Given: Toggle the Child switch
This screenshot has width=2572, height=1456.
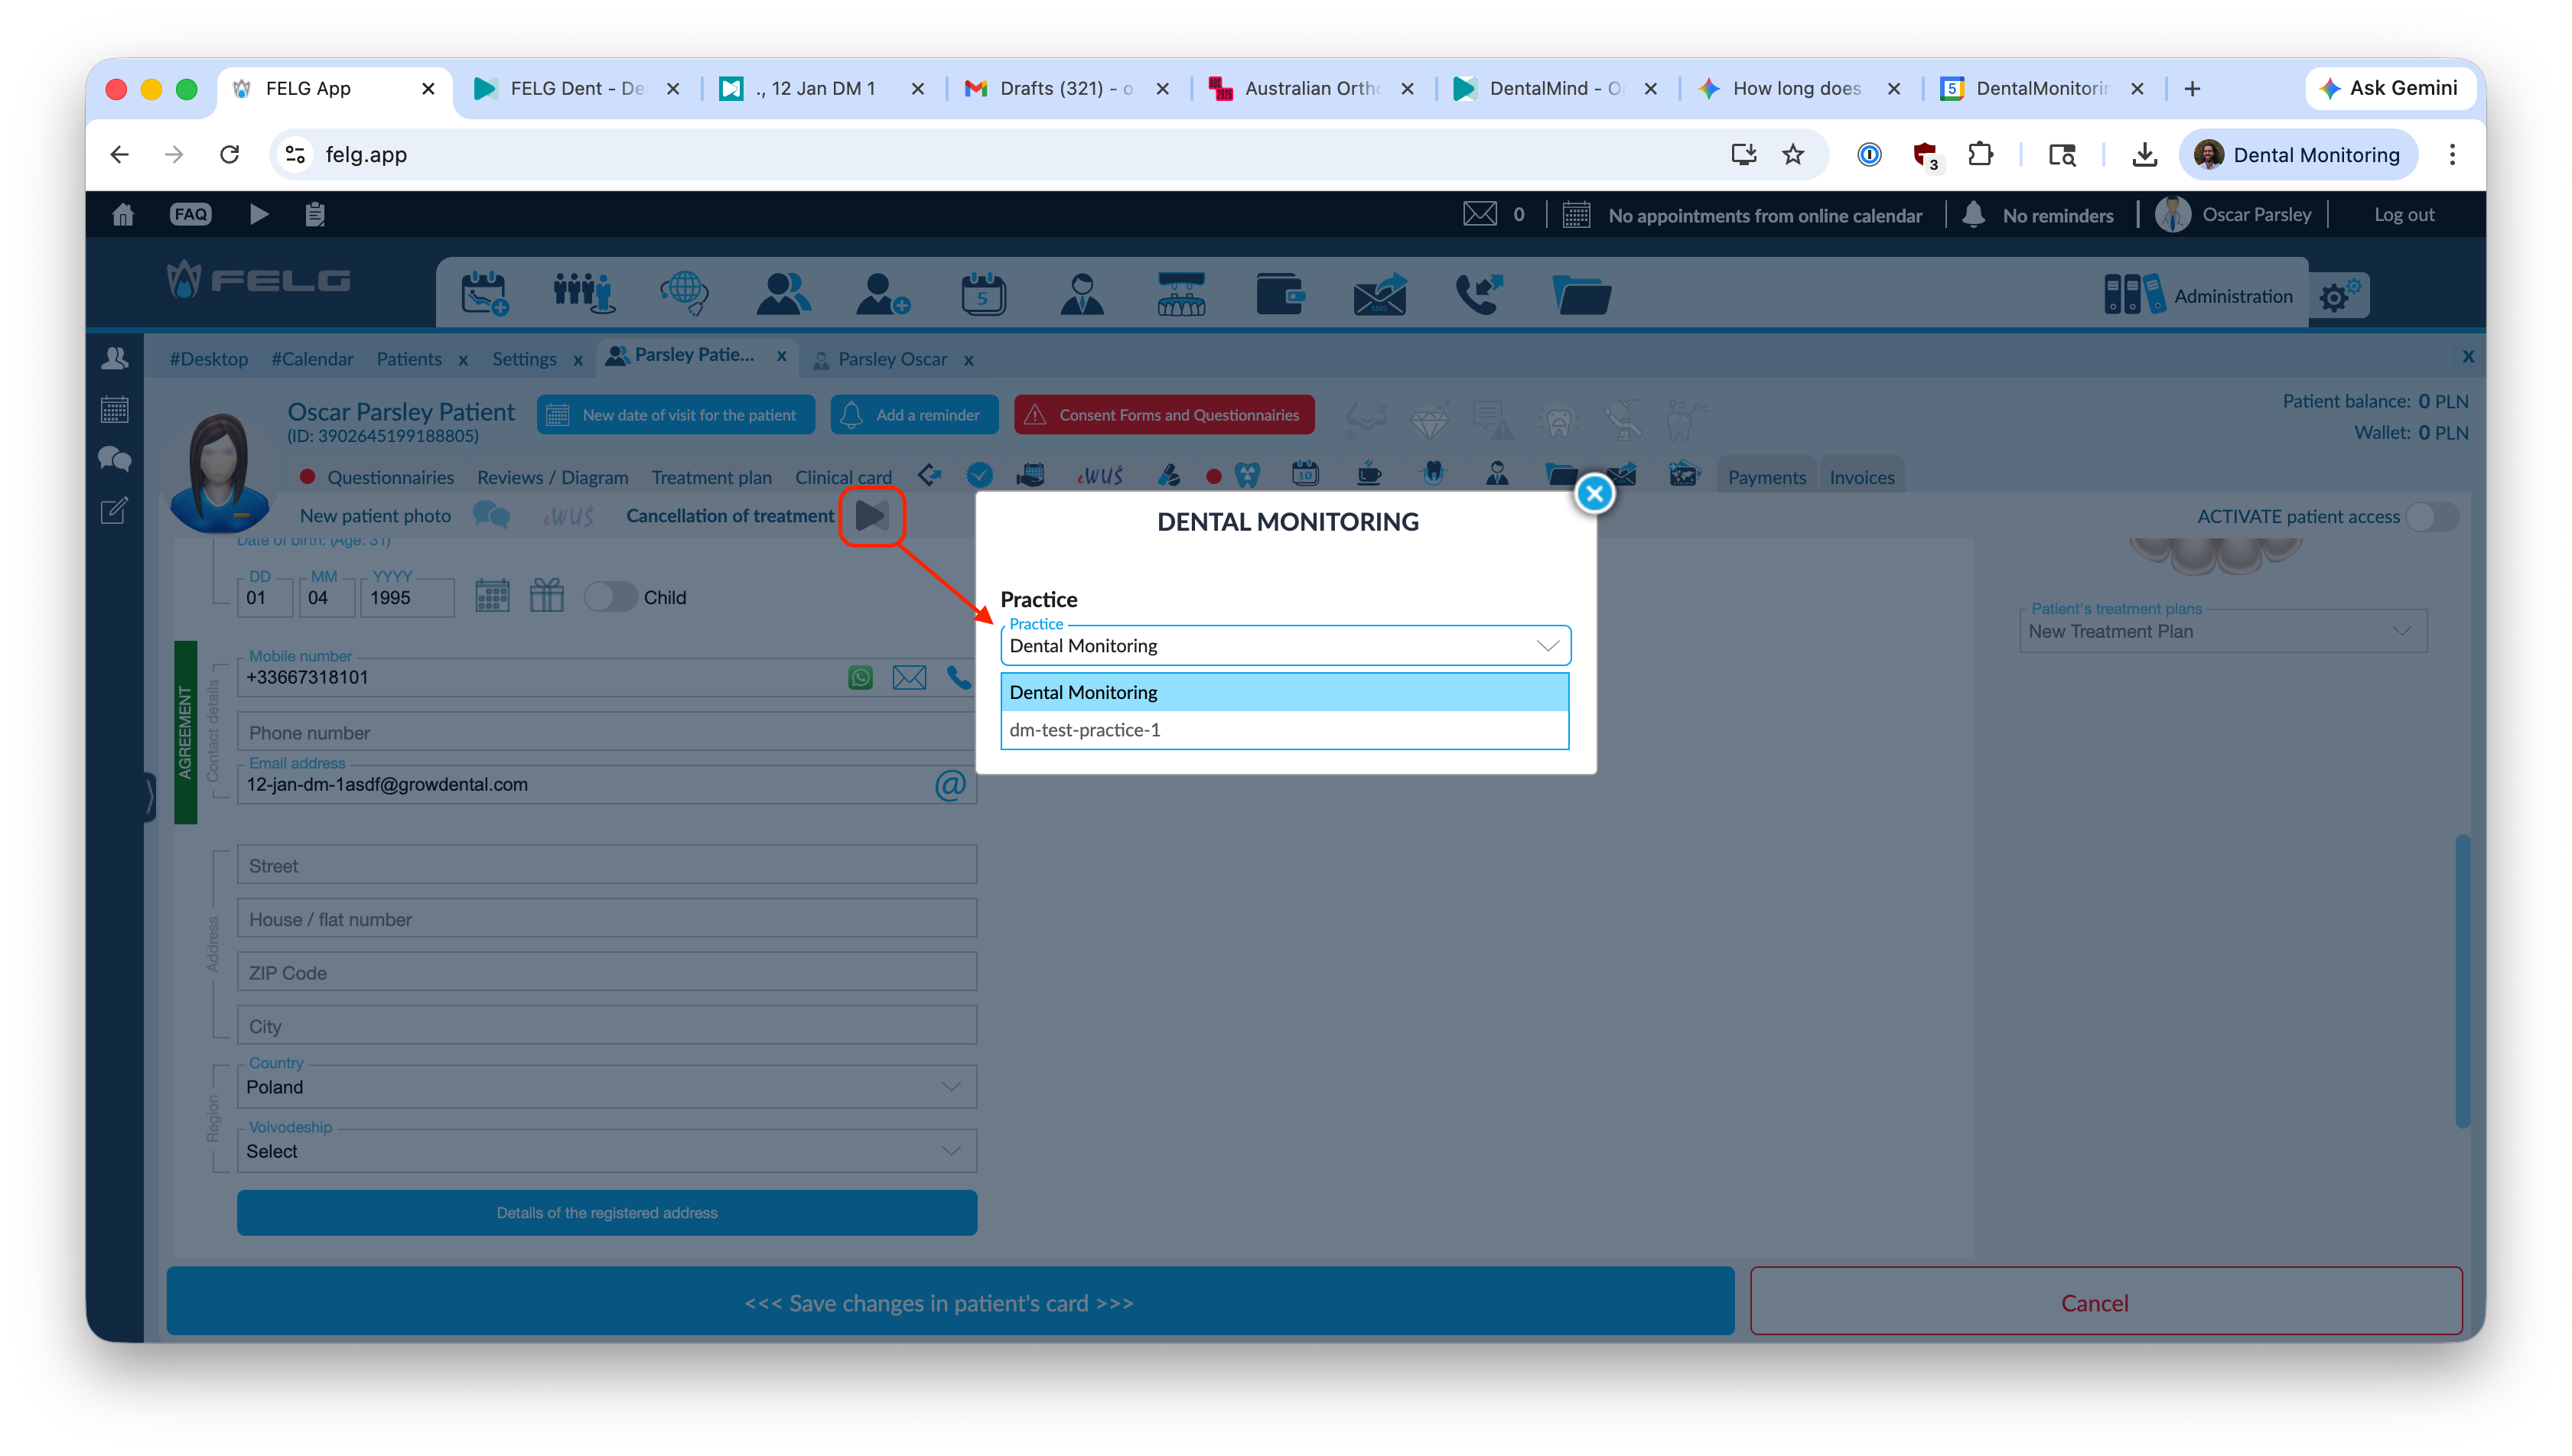Looking at the screenshot, I should [610, 597].
